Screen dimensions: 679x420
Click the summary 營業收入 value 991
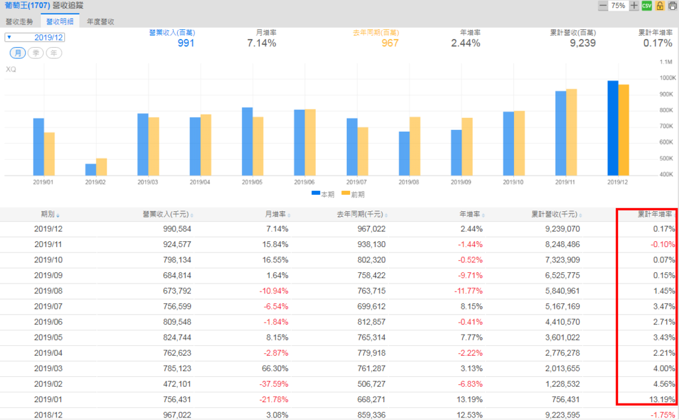coord(186,43)
